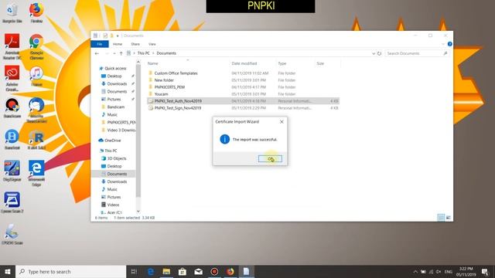Open iTunes desktop shortcut
This screenshot has height=278, width=495.
point(36,76)
